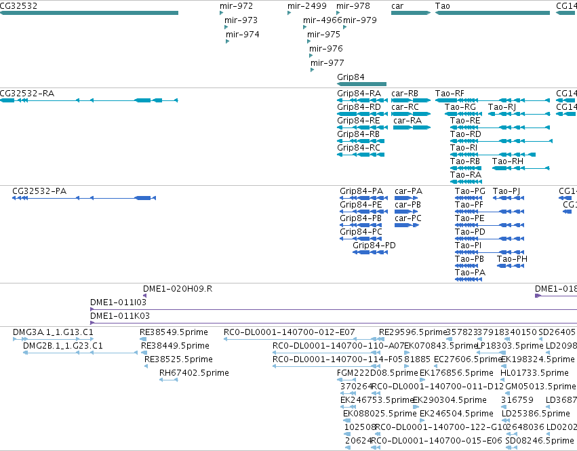The image size is (577, 451).
Task: Click the RC0-DL0001-140700-012-E07 EST label
Action: pyautogui.click(x=290, y=332)
